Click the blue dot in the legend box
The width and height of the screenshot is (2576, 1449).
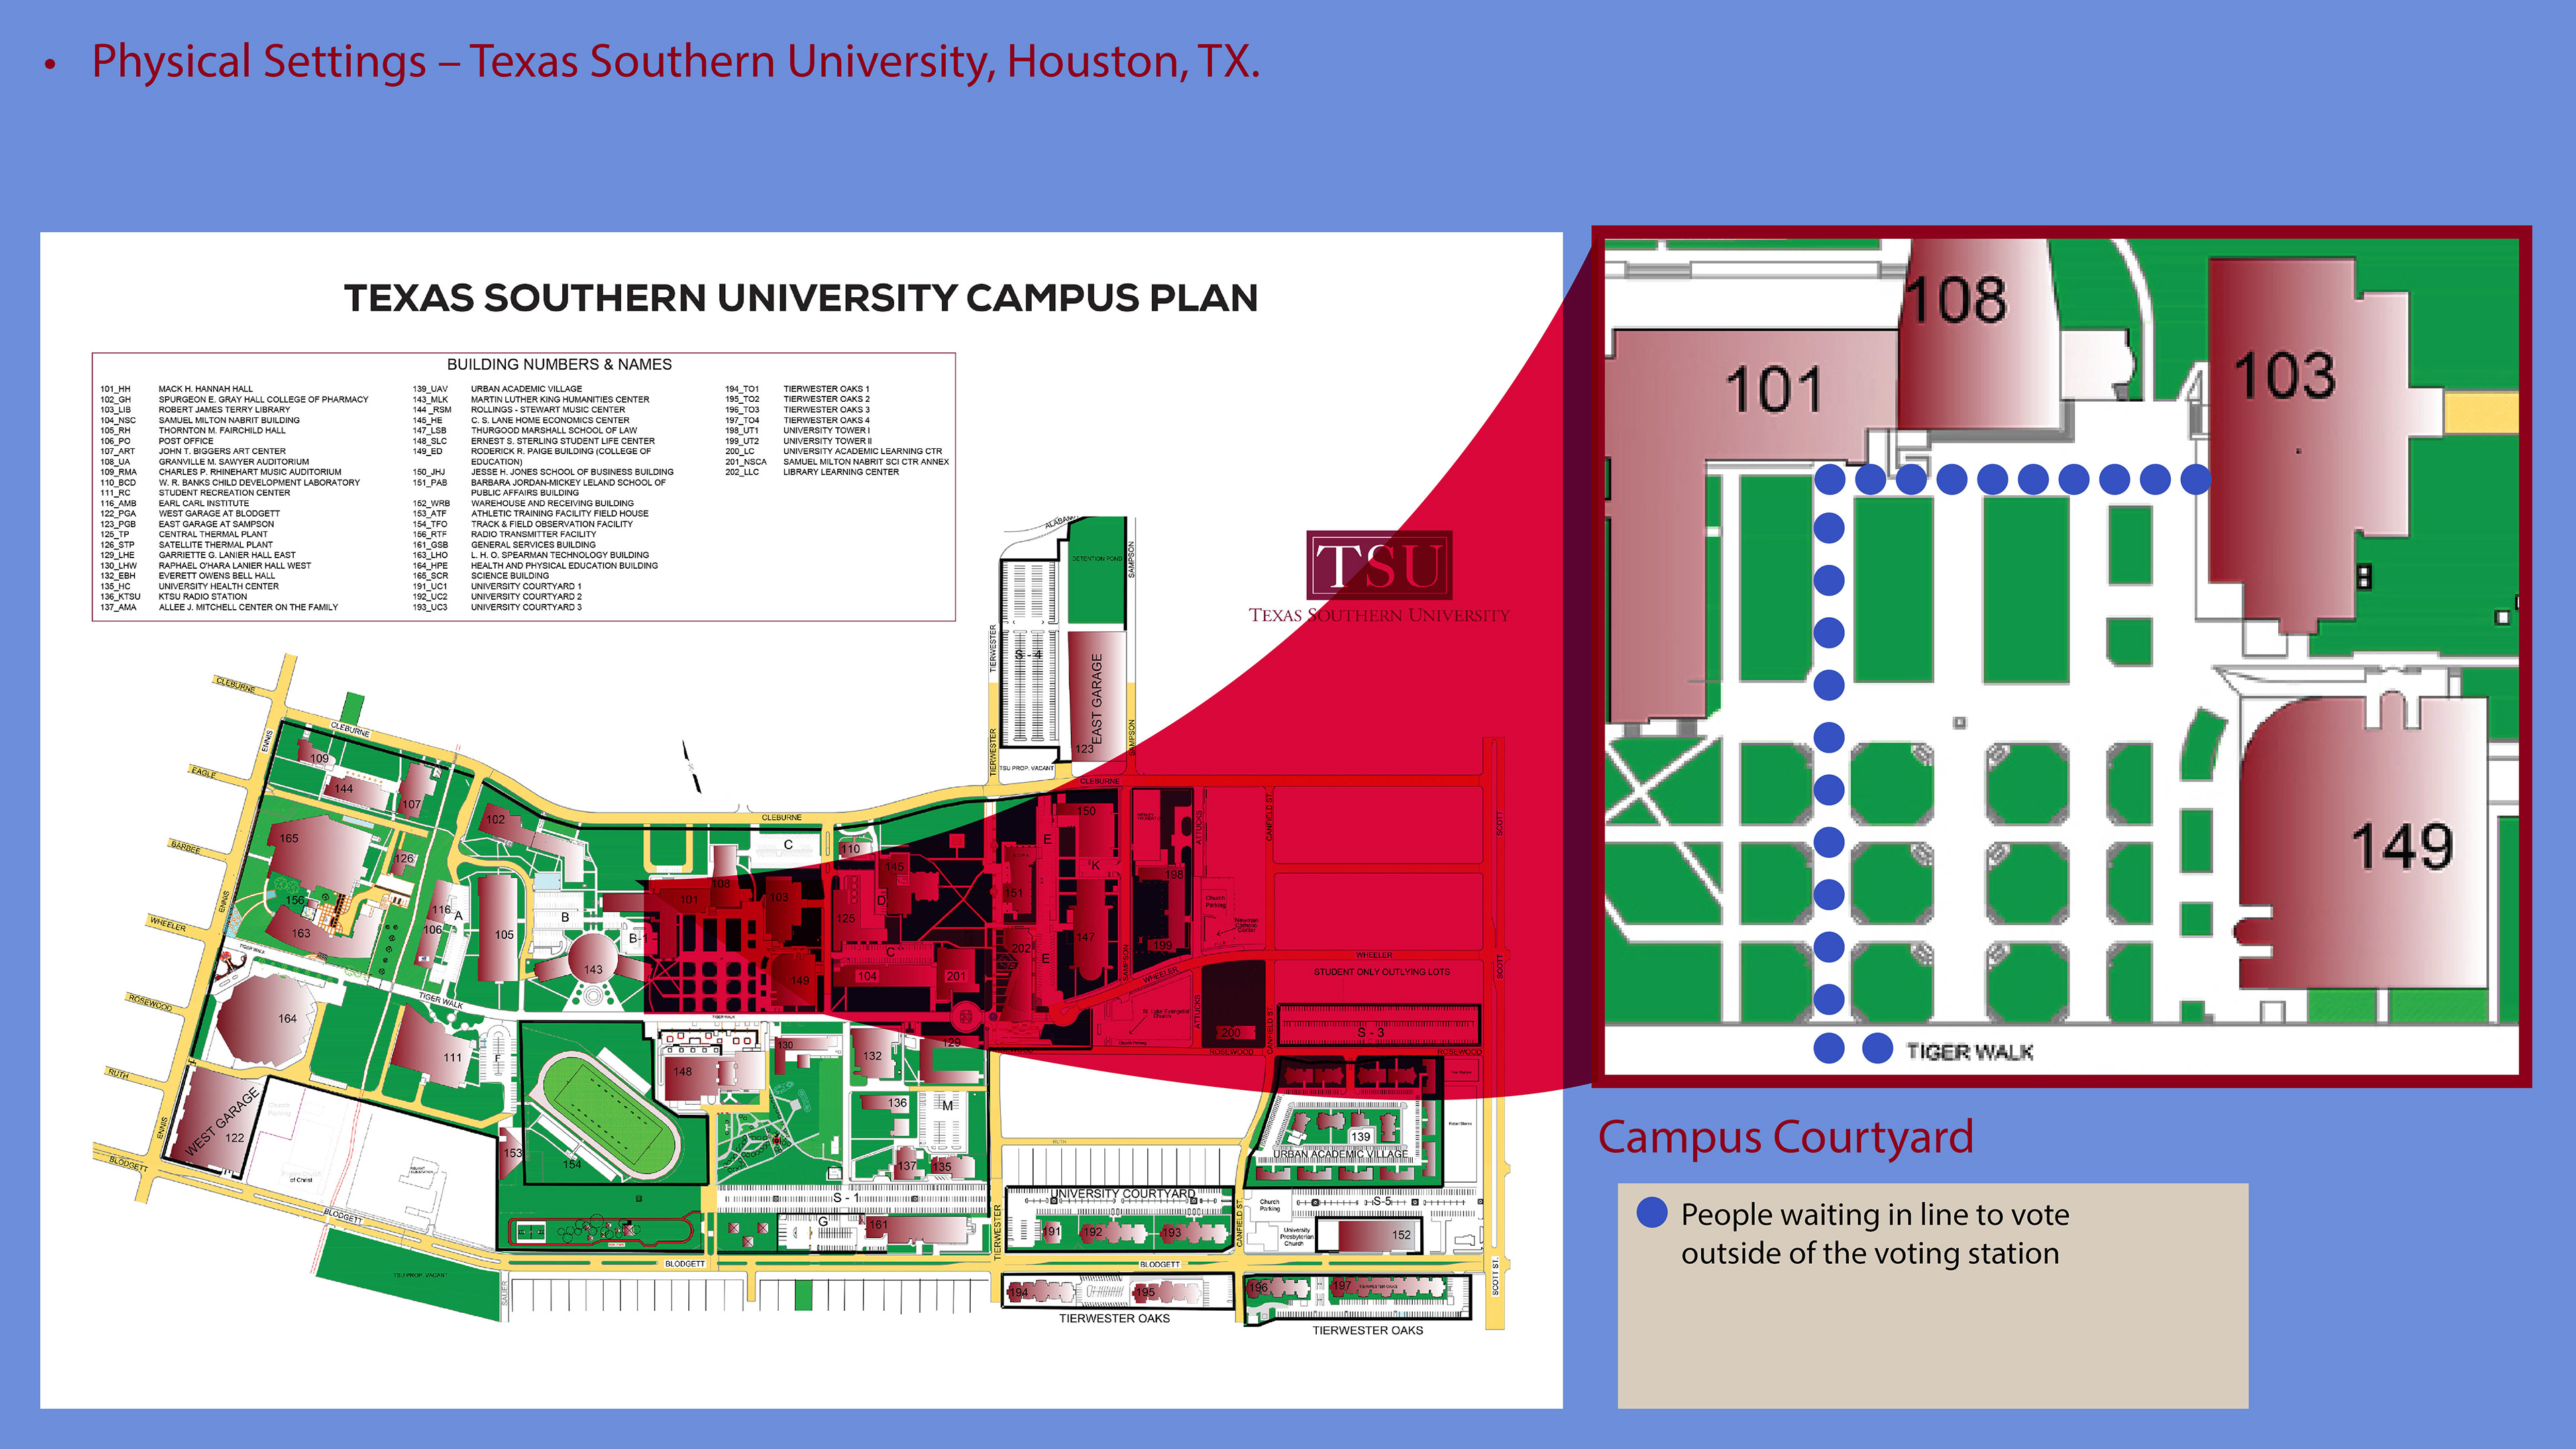click(x=1652, y=1212)
